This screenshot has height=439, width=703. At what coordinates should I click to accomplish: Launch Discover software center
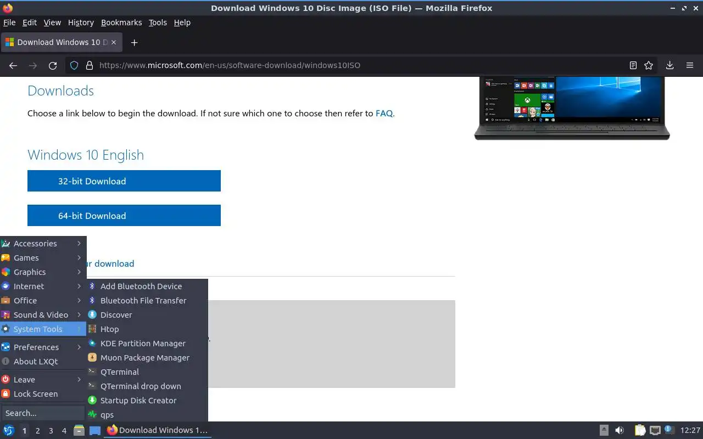coord(147,314)
